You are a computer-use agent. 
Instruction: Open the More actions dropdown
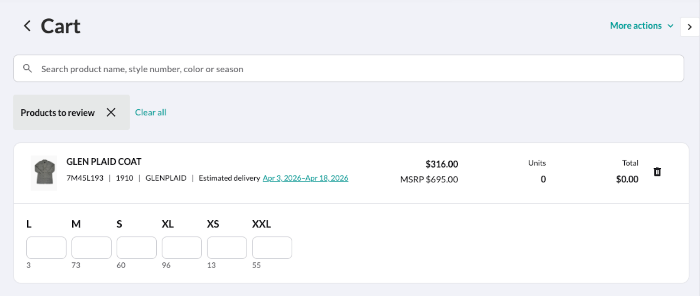click(x=636, y=26)
